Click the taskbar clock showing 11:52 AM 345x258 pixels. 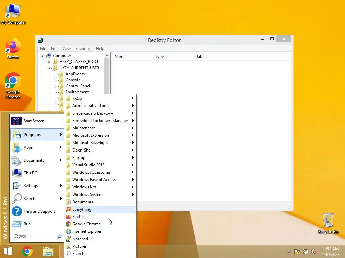(x=330, y=251)
